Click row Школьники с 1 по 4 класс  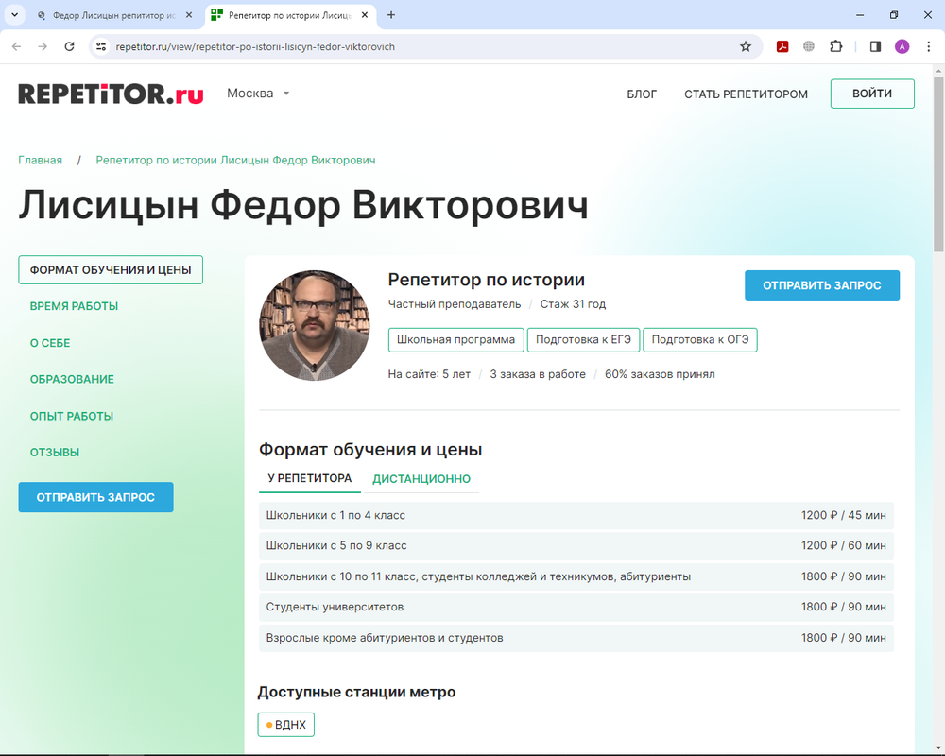pyautogui.click(x=576, y=515)
